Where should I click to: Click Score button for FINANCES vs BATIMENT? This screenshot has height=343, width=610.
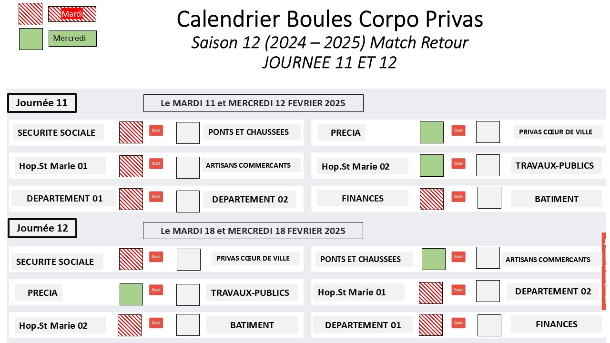458,196
